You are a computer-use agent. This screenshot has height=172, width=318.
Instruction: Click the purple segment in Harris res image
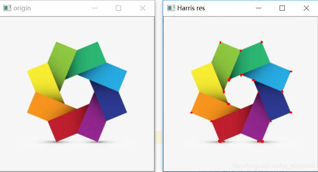[x=255, y=122]
